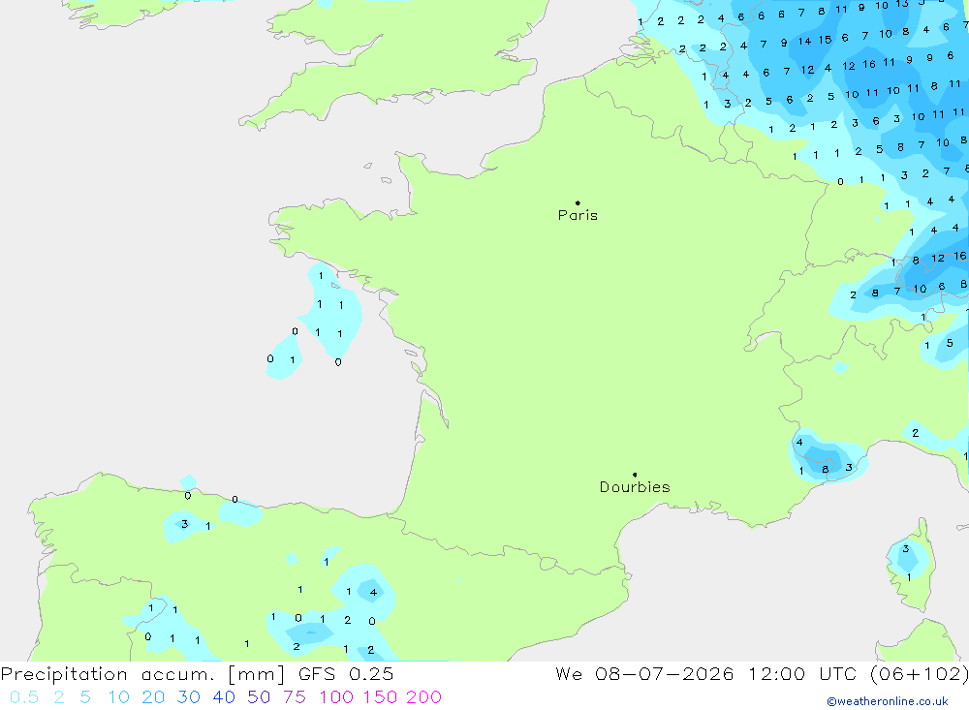The width and height of the screenshot is (969, 710).
Task: Click the Dourbies city label
Action: click(635, 487)
